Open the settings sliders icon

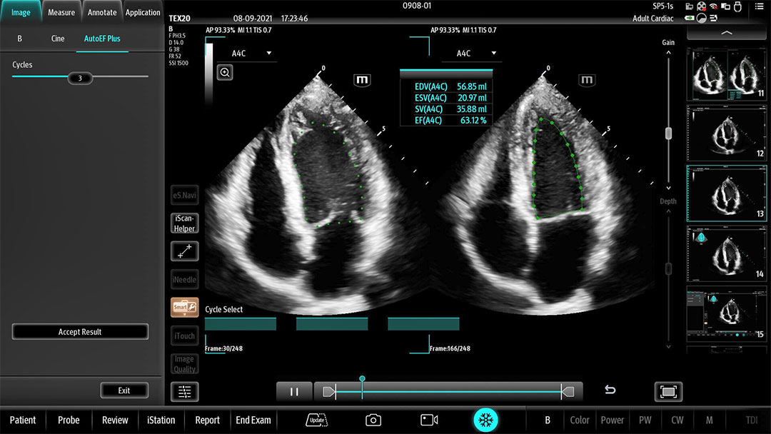[x=184, y=391]
